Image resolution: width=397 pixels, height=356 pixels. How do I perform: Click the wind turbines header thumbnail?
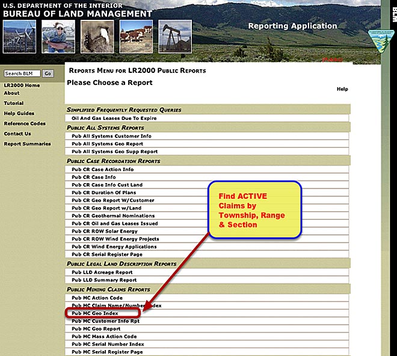(19, 37)
